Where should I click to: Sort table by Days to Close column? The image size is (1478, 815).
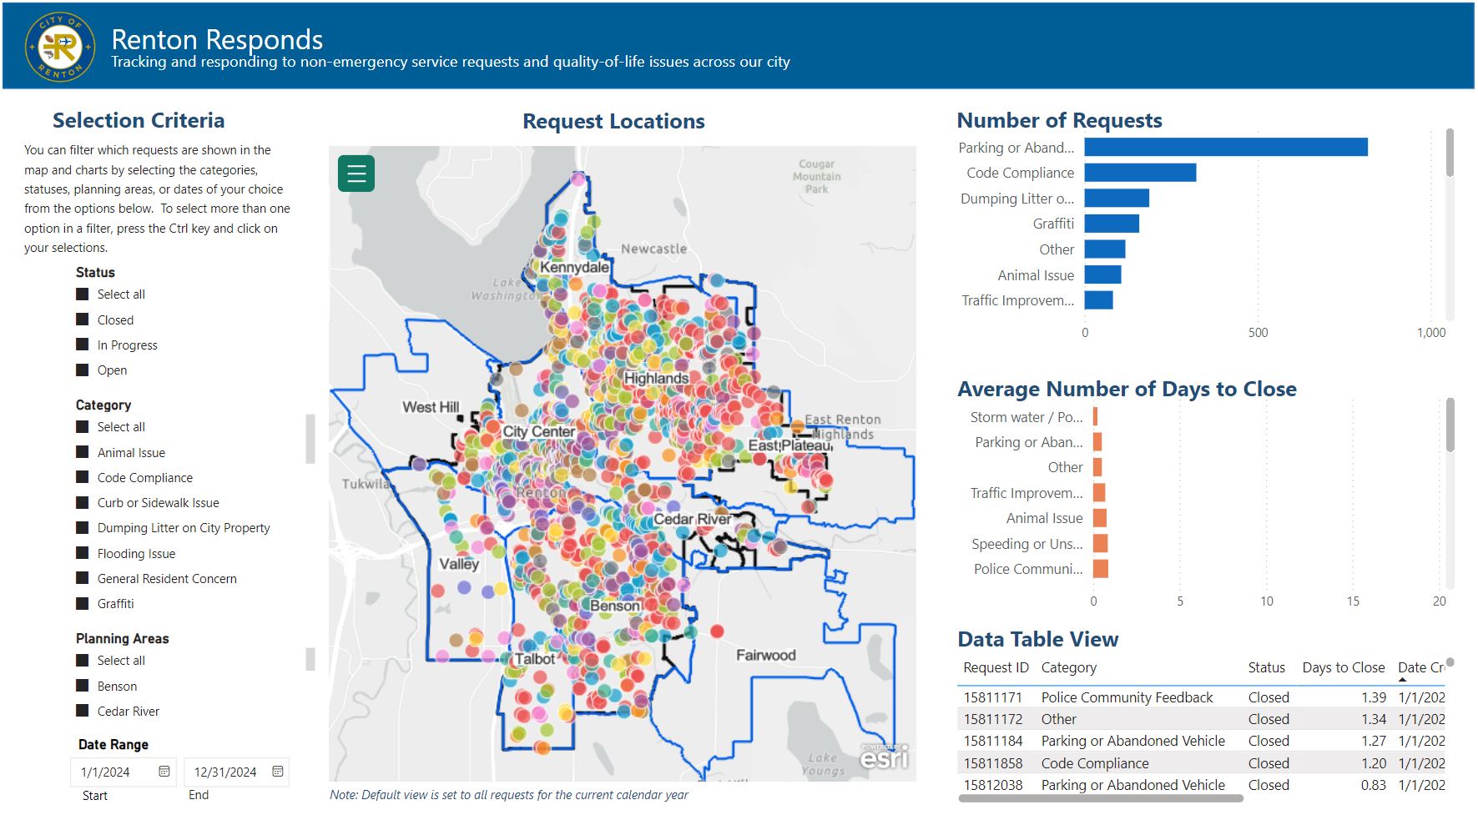click(1343, 667)
